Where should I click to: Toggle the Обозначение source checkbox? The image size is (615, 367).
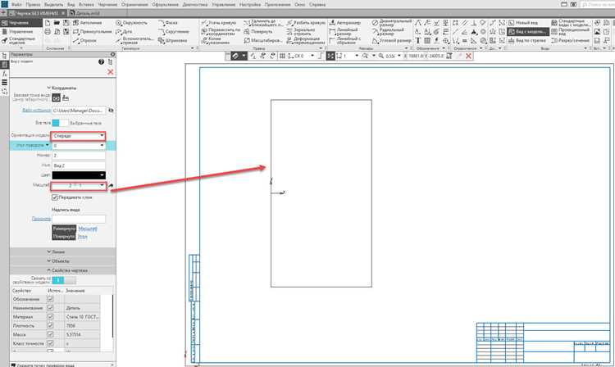pyautogui.click(x=50, y=299)
